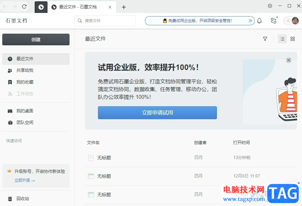Open 我的收藏 in the sidebar
Image resolution: width=302 pixels, height=206 pixels.
tap(36, 82)
